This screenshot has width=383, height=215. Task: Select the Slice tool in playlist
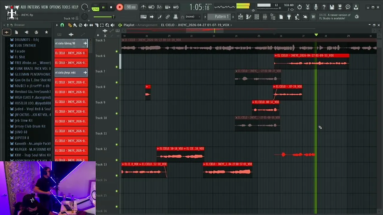pyautogui.click(x=97, y=25)
